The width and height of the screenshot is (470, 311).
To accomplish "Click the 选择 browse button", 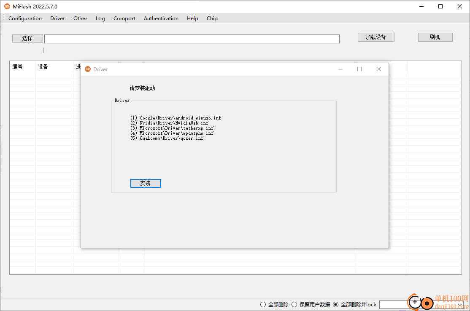I will 27,38.
